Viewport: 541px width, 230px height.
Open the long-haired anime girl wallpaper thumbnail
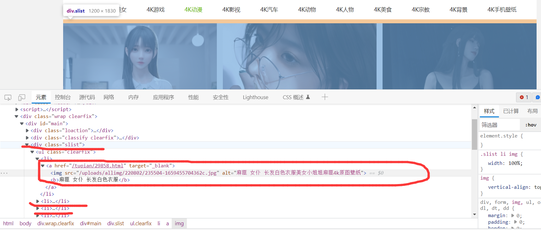click(140, 56)
